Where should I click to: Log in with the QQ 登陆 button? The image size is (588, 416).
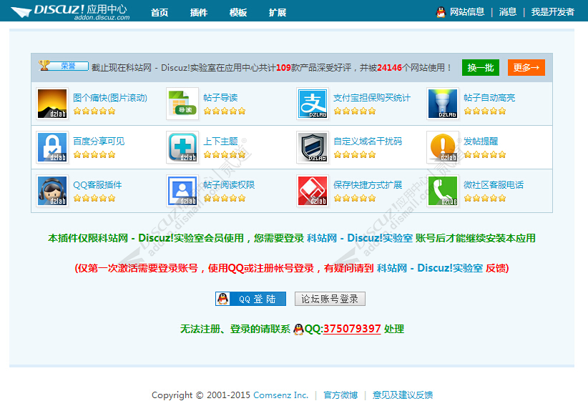click(x=250, y=299)
